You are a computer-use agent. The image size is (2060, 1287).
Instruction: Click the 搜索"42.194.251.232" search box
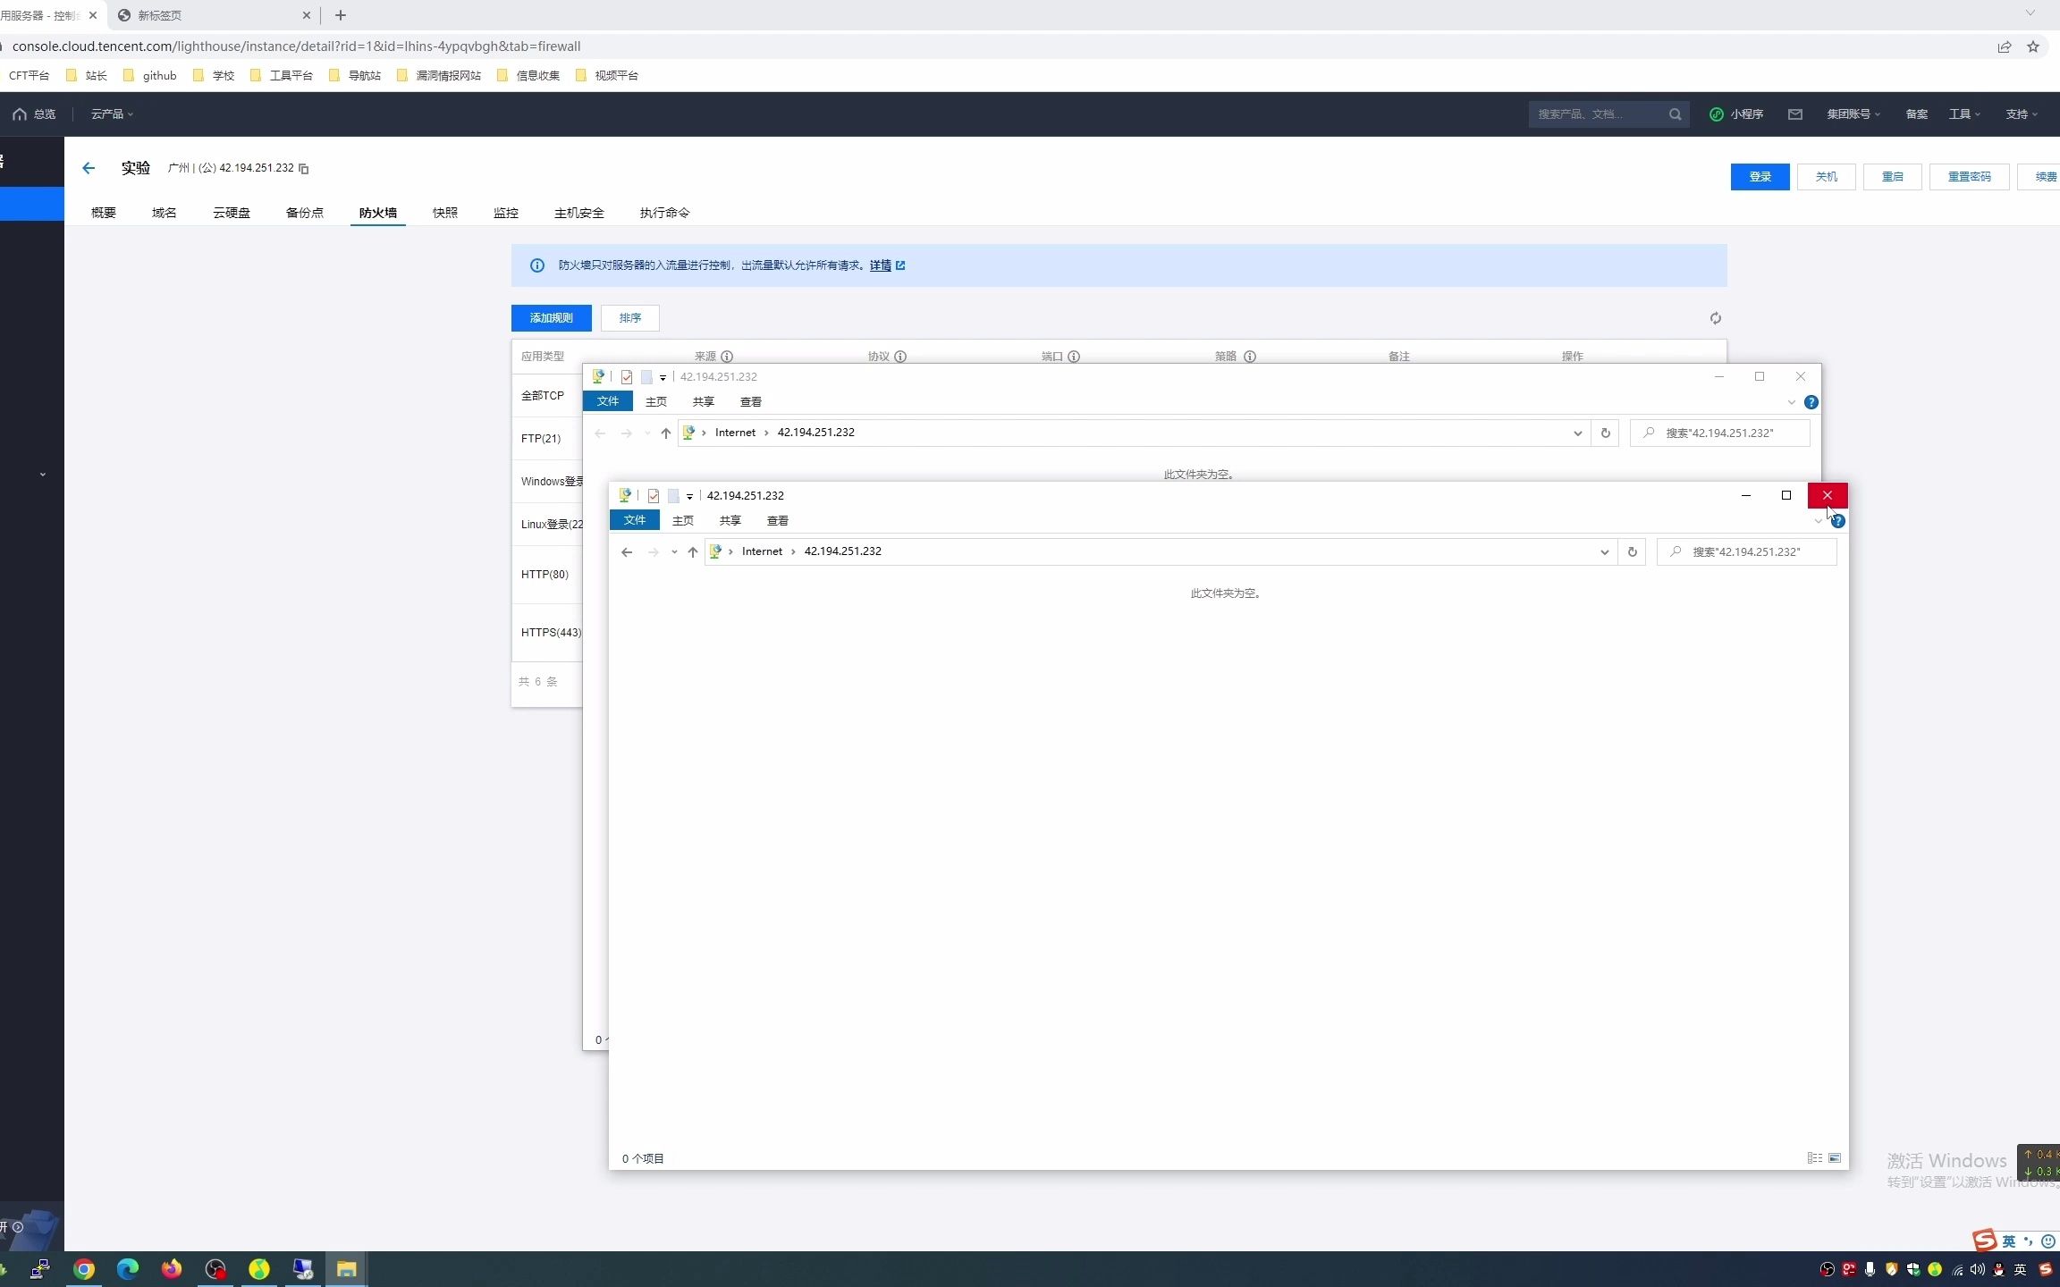1746,551
